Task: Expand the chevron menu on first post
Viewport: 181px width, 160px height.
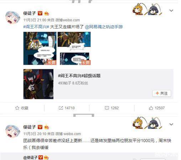Action: (x=171, y=10)
